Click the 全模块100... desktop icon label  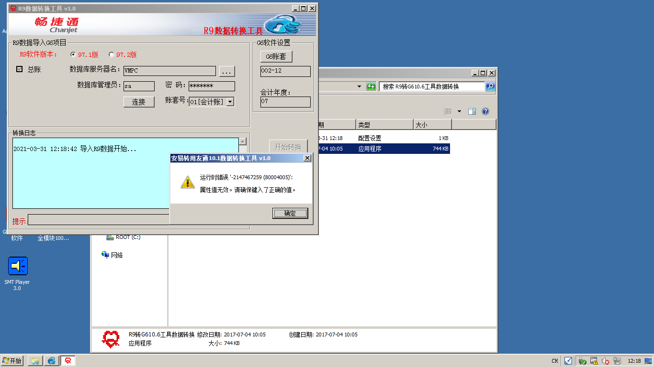[x=53, y=238]
